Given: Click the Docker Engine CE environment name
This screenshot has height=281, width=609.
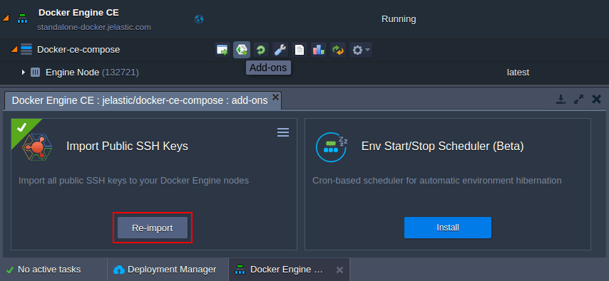Looking at the screenshot, I should 79,13.
